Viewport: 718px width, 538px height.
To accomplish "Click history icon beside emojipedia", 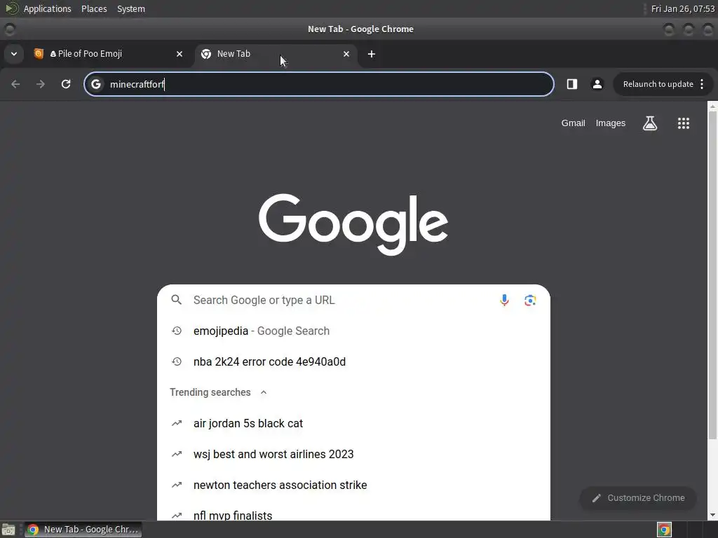I will pyautogui.click(x=177, y=331).
